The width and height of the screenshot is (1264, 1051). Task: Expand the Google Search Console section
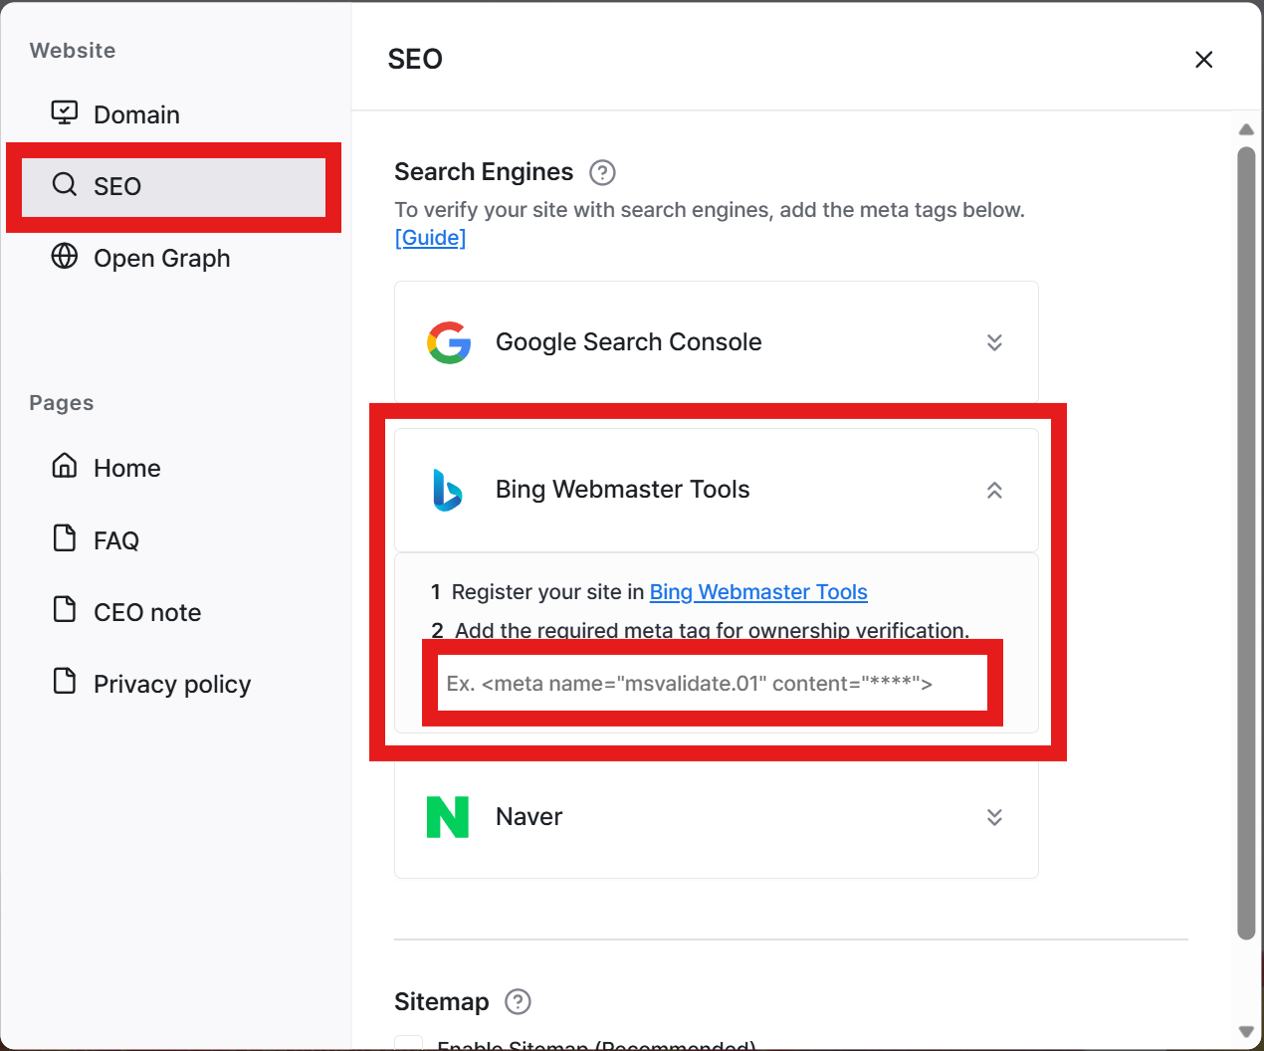pyautogui.click(x=994, y=342)
